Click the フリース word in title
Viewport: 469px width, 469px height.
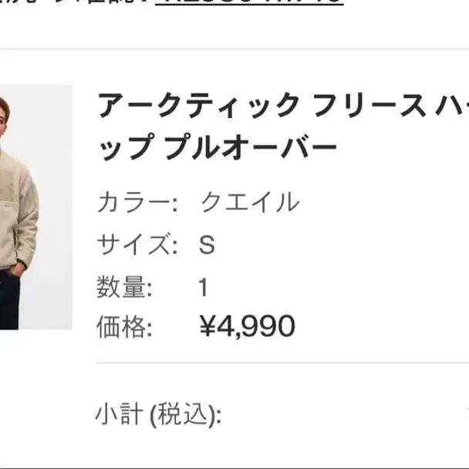369,105
